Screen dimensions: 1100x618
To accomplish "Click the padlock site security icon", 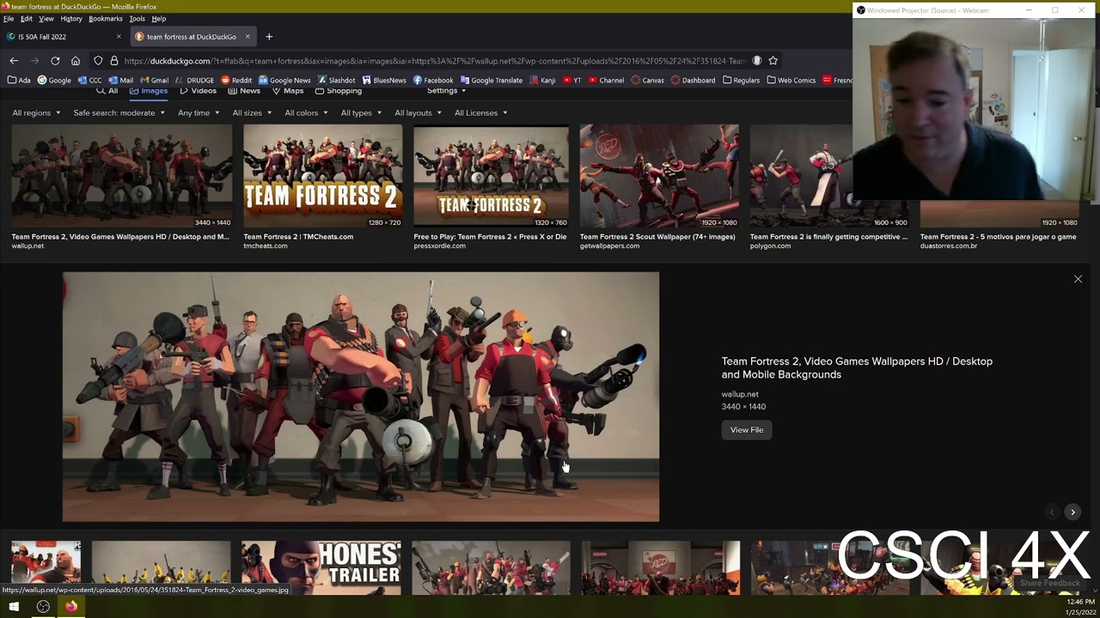I will [113, 61].
